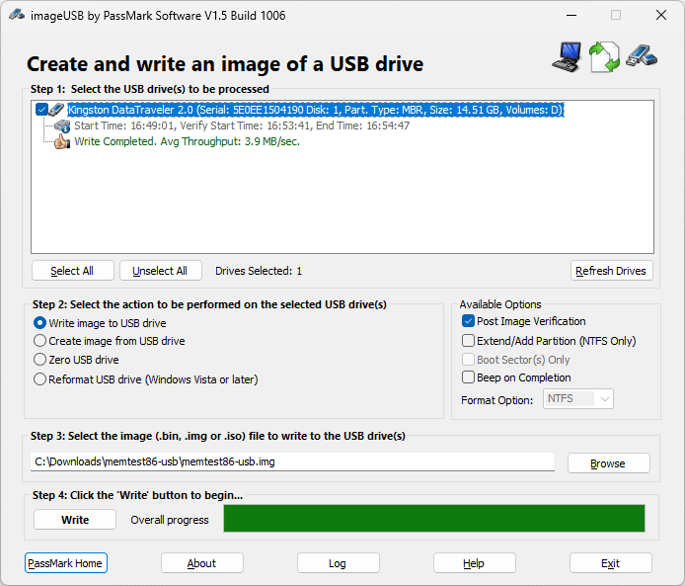The image size is (685, 586).
Task: Uncheck the Kingston DataTraveler drive checkbox
Action: pyautogui.click(x=41, y=110)
